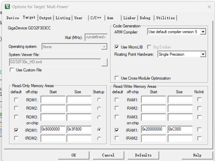Viewport: 215px width, 161px height.
Task: Switch to the Device tab
Action: tap(13, 18)
